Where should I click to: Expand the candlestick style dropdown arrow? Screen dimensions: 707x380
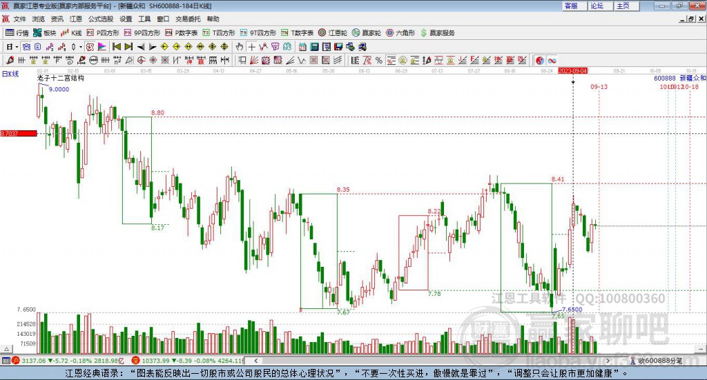point(81,47)
